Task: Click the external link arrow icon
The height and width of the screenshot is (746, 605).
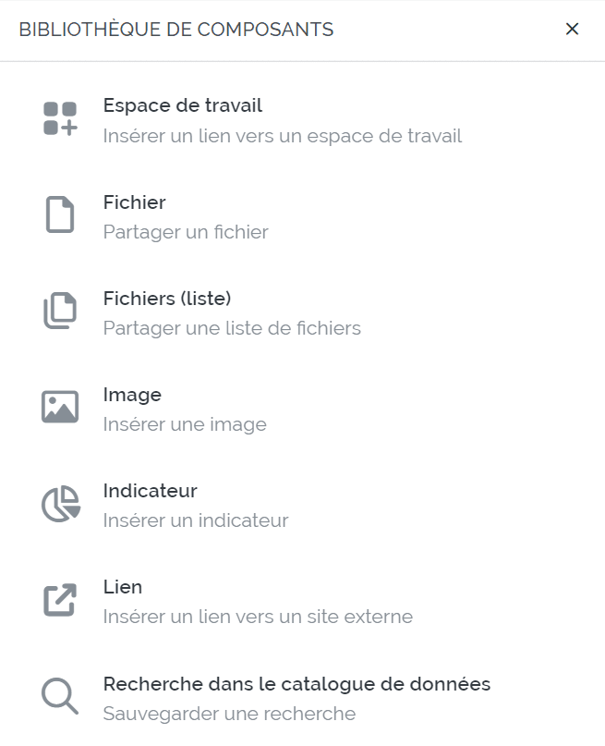Action: 60,600
